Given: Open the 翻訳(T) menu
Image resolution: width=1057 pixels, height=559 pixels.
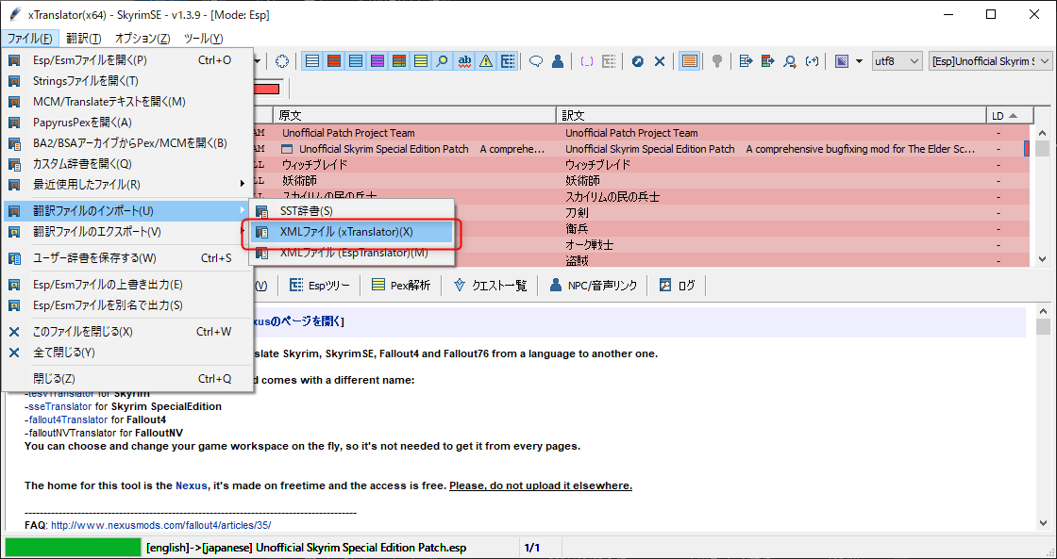Looking at the screenshot, I should [x=84, y=39].
